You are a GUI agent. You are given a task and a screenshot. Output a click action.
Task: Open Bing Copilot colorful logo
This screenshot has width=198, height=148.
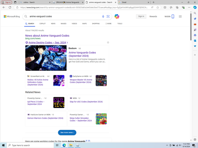point(117,16)
